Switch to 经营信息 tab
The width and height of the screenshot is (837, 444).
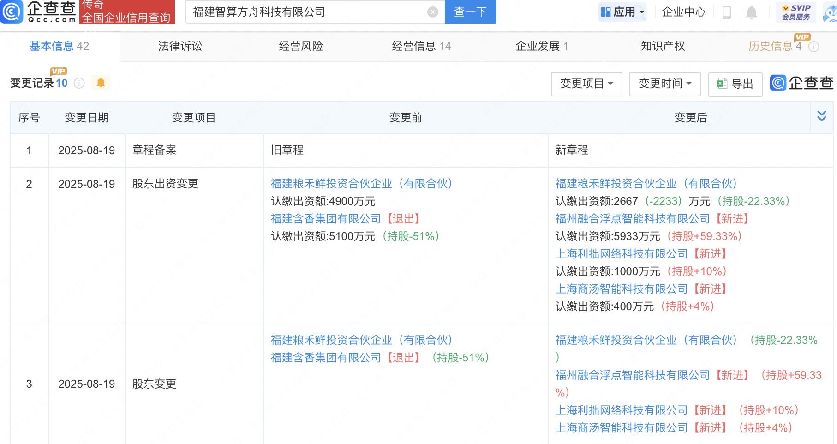[x=421, y=46]
